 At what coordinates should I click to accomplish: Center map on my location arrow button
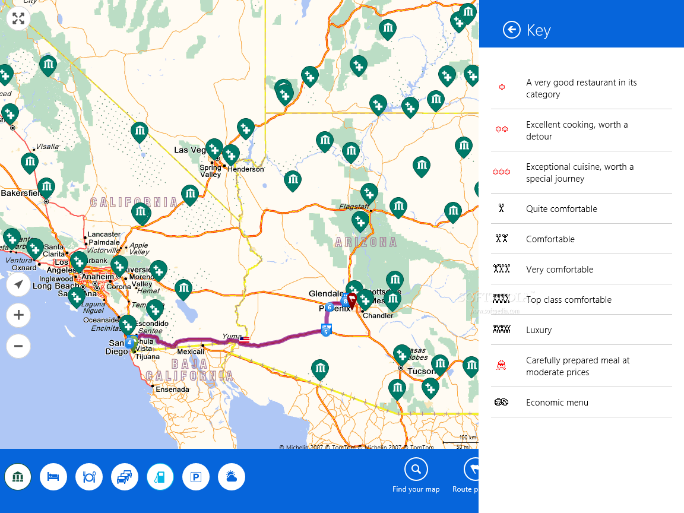point(18,284)
